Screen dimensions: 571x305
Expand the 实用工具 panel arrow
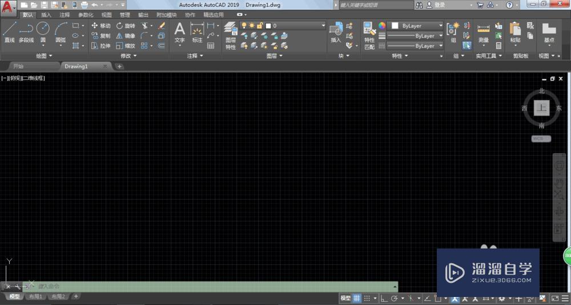[x=500, y=56]
